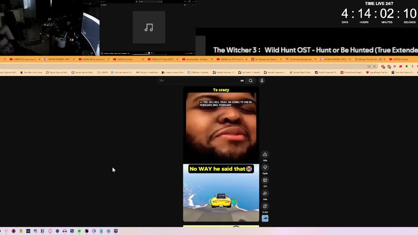Open the on-screen keyboard icon in the search box

[x=242, y=81]
